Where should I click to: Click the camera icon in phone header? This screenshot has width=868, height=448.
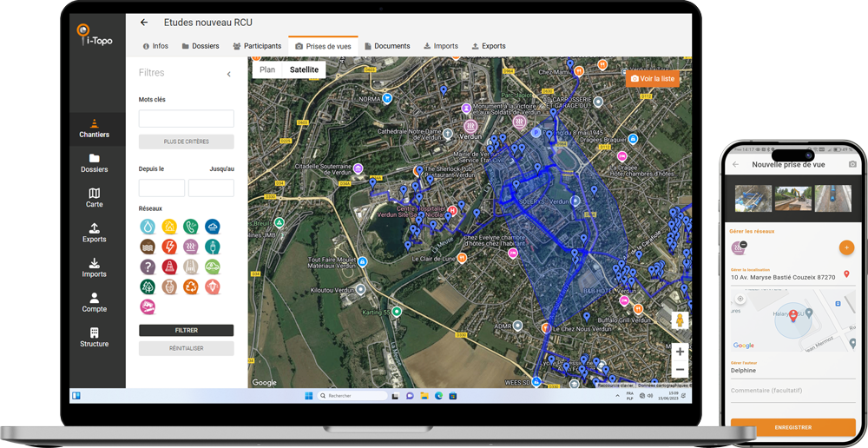[x=852, y=164]
